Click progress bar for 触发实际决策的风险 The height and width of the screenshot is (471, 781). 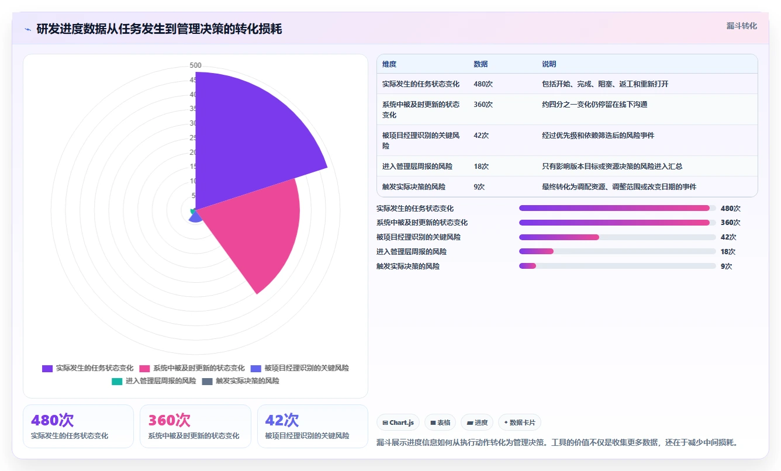pos(617,266)
